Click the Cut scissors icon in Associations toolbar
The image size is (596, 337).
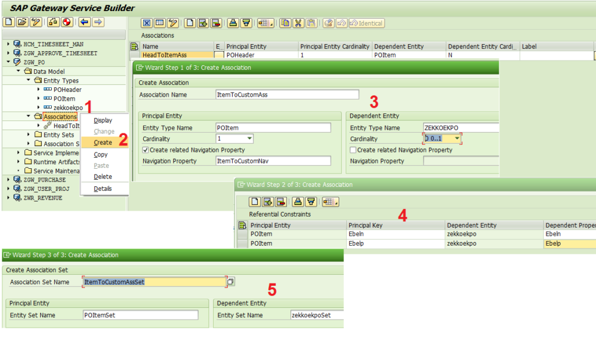click(299, 23)
